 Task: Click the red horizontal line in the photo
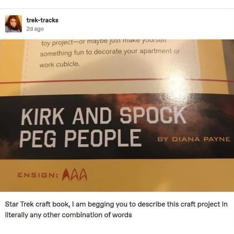click(117, 81)
